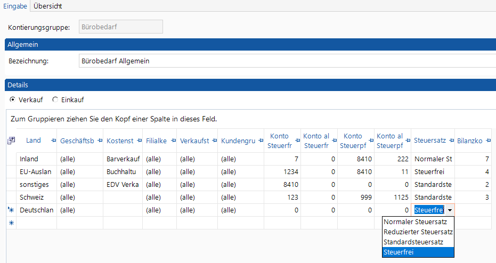Viewport: 496px width, 263px height.
Task: Pin the Konto al Steuerpf column
Action: tap(408, 141)
